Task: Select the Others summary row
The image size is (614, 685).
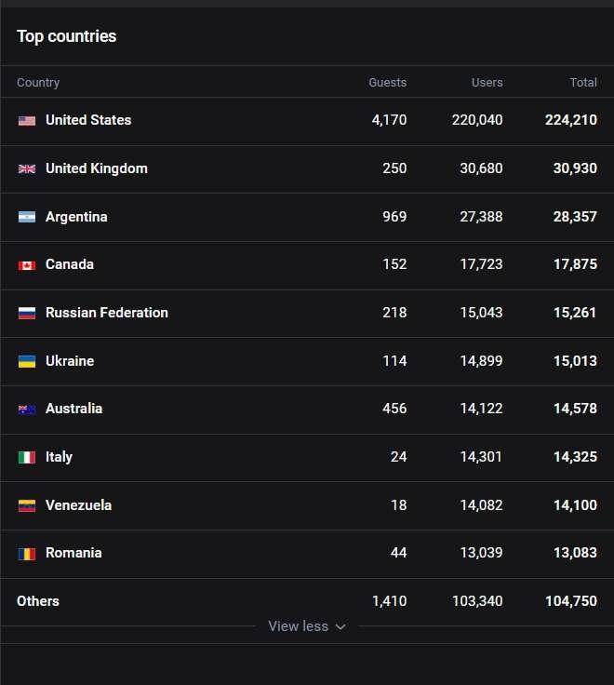Action: [307, 601]
